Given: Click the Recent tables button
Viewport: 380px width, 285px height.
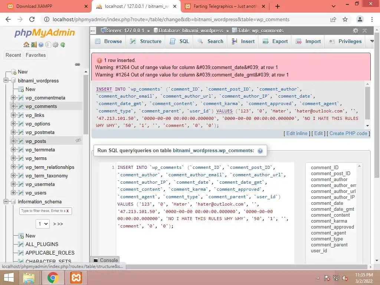Looking at the screenshot, I should pyautogui.click(x=13, y=55).
